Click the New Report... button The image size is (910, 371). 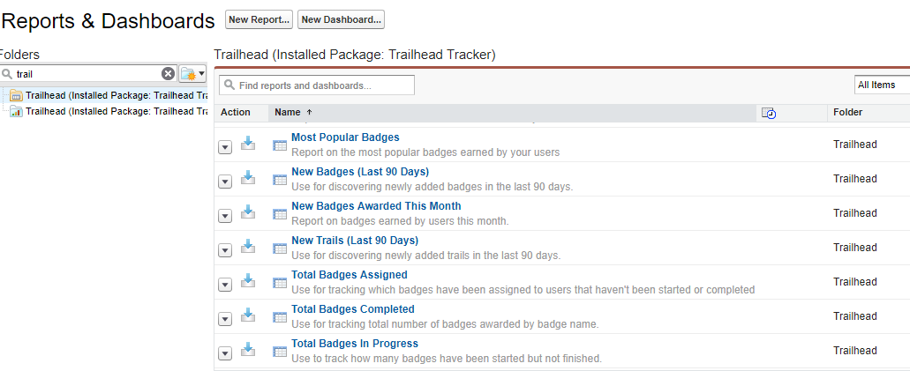(x=259, y=19)
